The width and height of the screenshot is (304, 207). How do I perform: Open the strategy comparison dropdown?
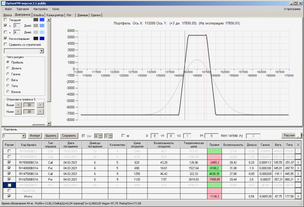41,51
